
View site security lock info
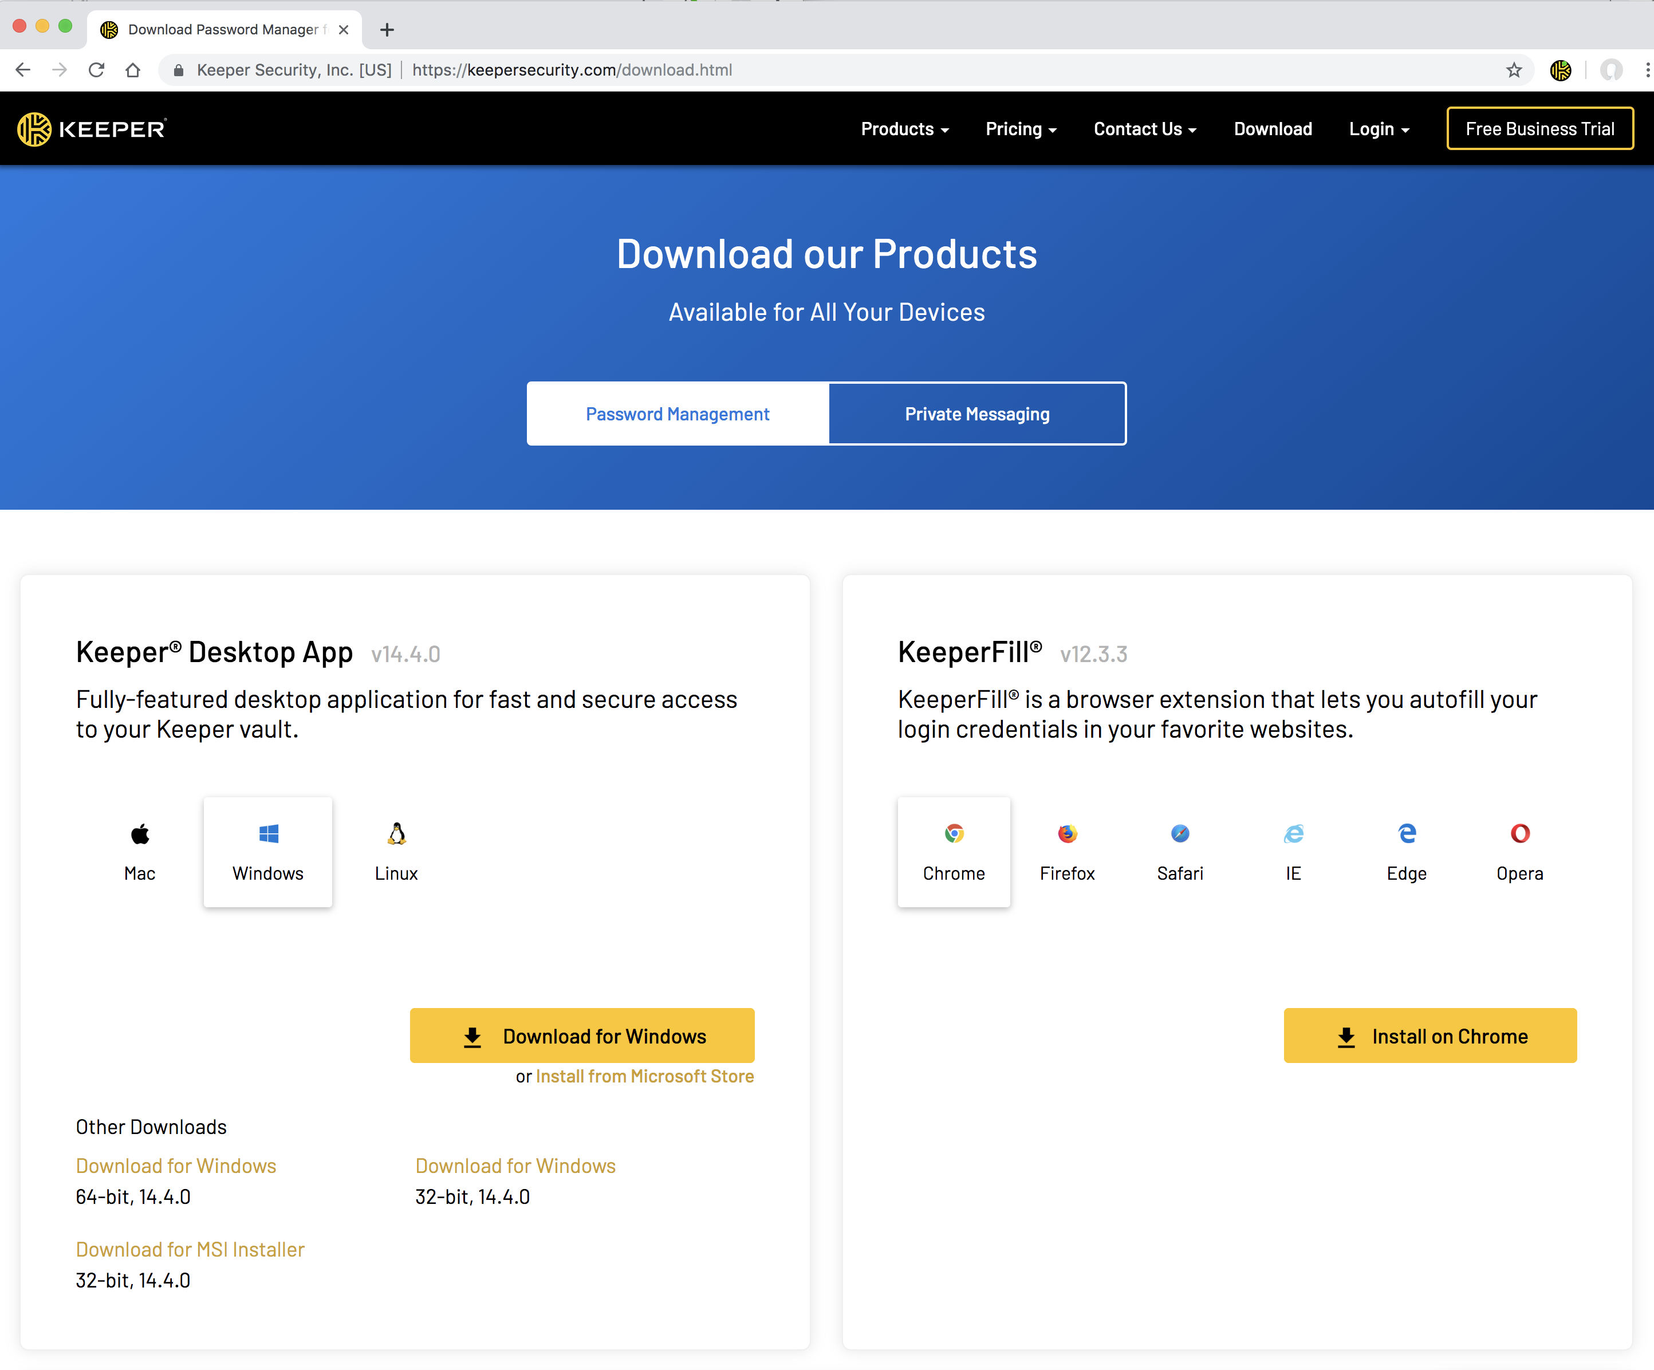click(x=179, y=70)
